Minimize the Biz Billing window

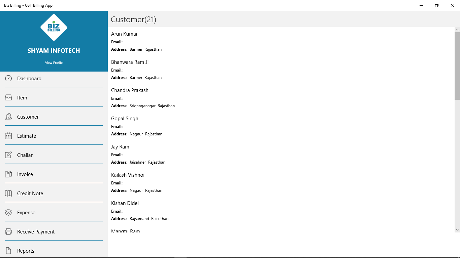coord(421,5)
